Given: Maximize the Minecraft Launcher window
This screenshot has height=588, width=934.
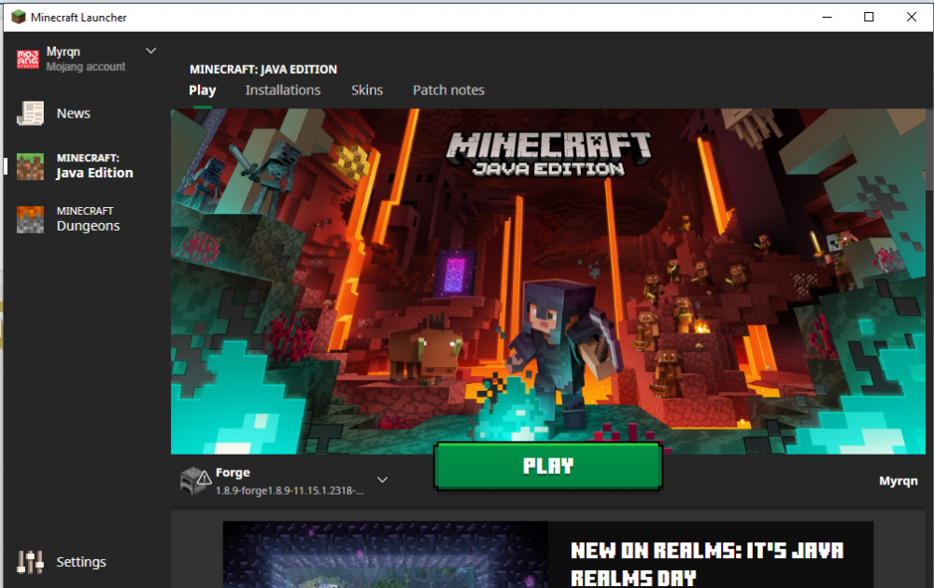Looking at the screenshot, I should [869, 17].
